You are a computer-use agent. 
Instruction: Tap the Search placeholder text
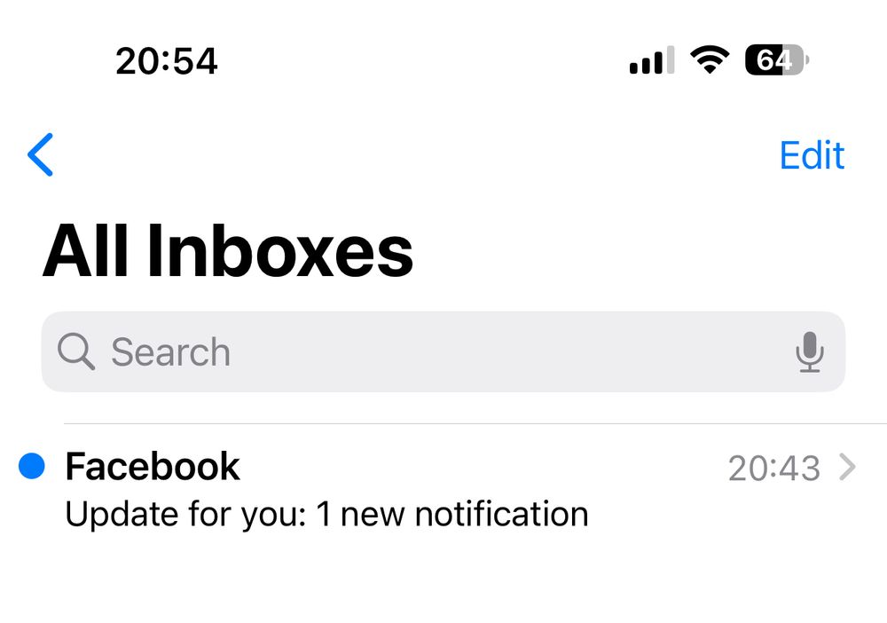(170, 352)
